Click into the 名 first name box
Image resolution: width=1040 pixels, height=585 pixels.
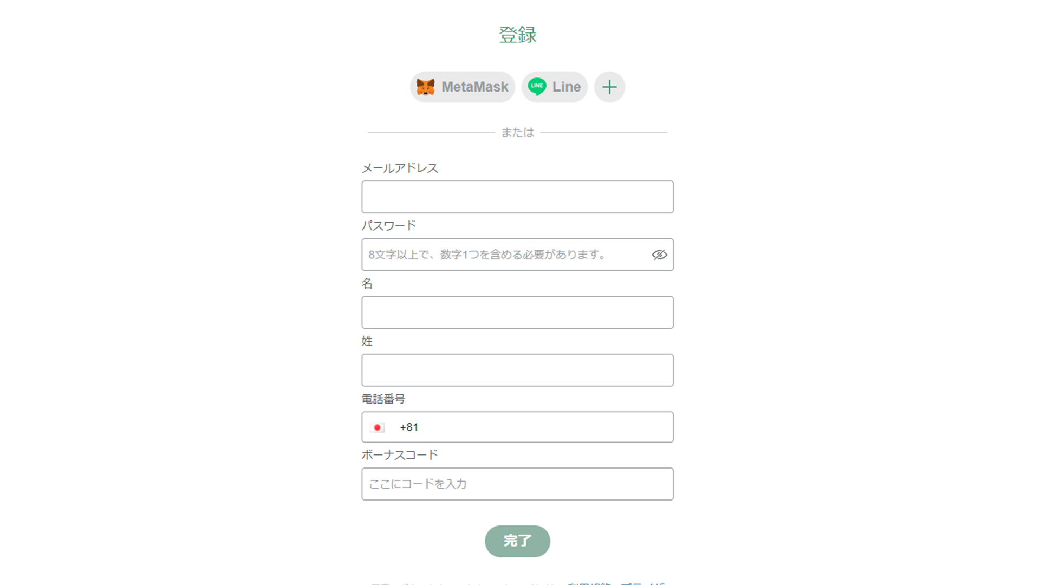coord(517,313)
